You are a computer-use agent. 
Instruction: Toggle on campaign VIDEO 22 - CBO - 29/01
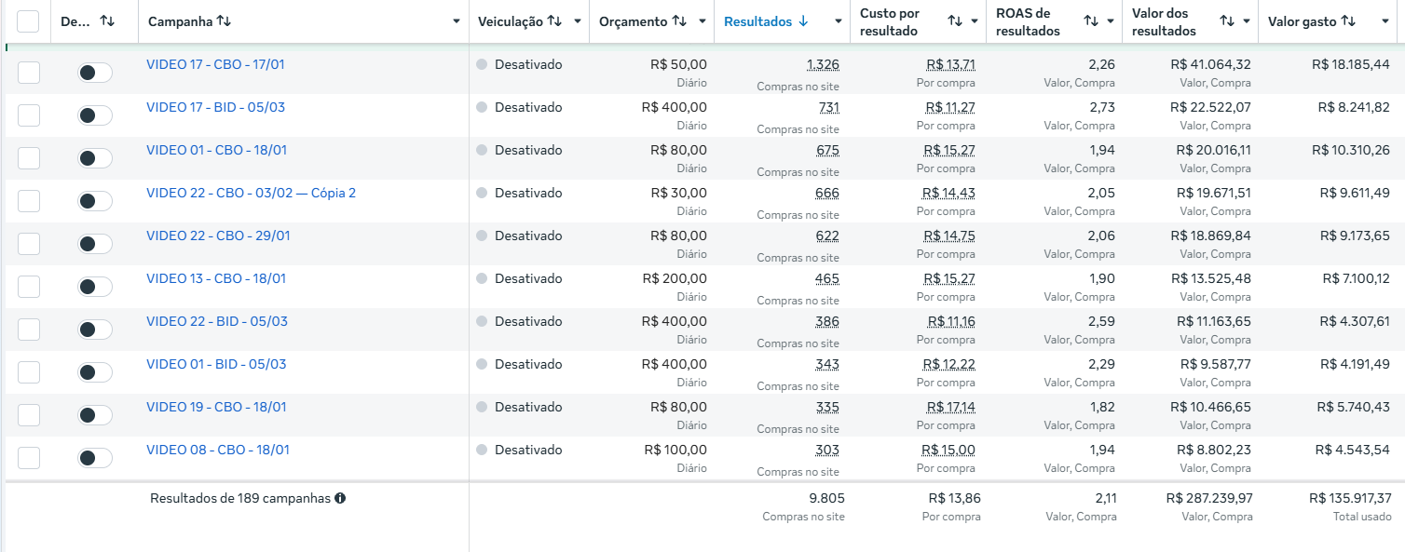(x=95, y=244)
